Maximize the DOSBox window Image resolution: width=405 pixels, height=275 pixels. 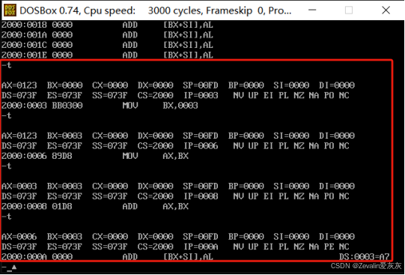349,10
